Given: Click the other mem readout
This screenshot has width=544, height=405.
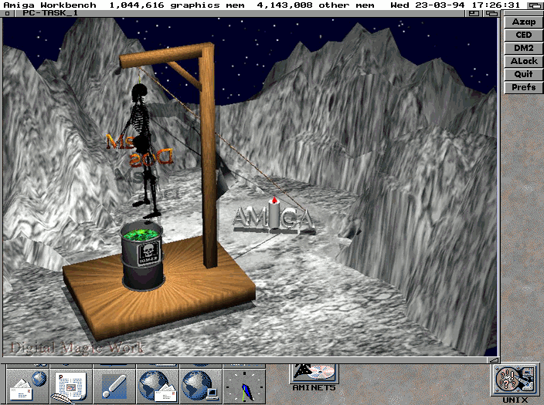Looking at the screenshot, I should [316, 5].
